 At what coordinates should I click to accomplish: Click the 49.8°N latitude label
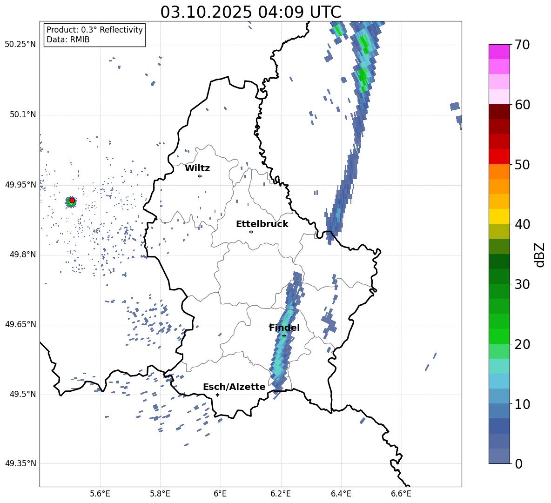click(22, 255)
